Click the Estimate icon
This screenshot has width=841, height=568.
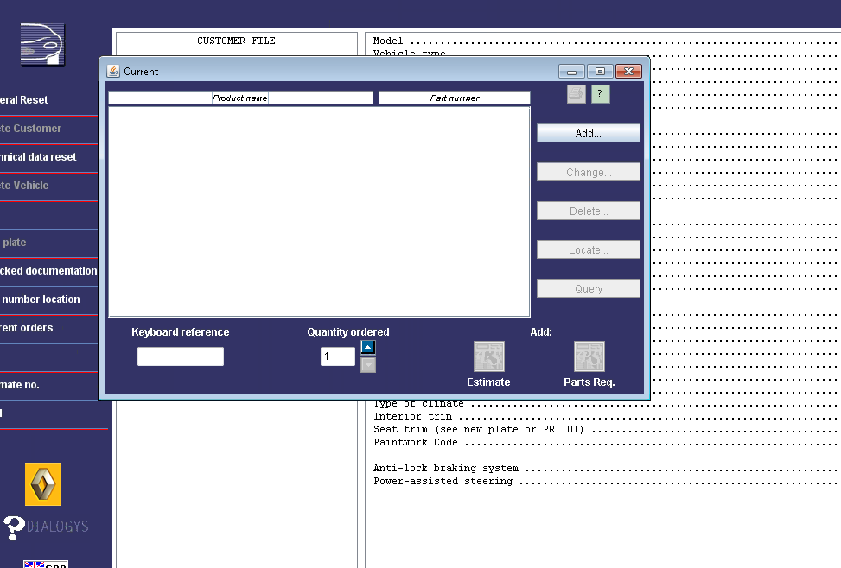(x=488, y=357)
